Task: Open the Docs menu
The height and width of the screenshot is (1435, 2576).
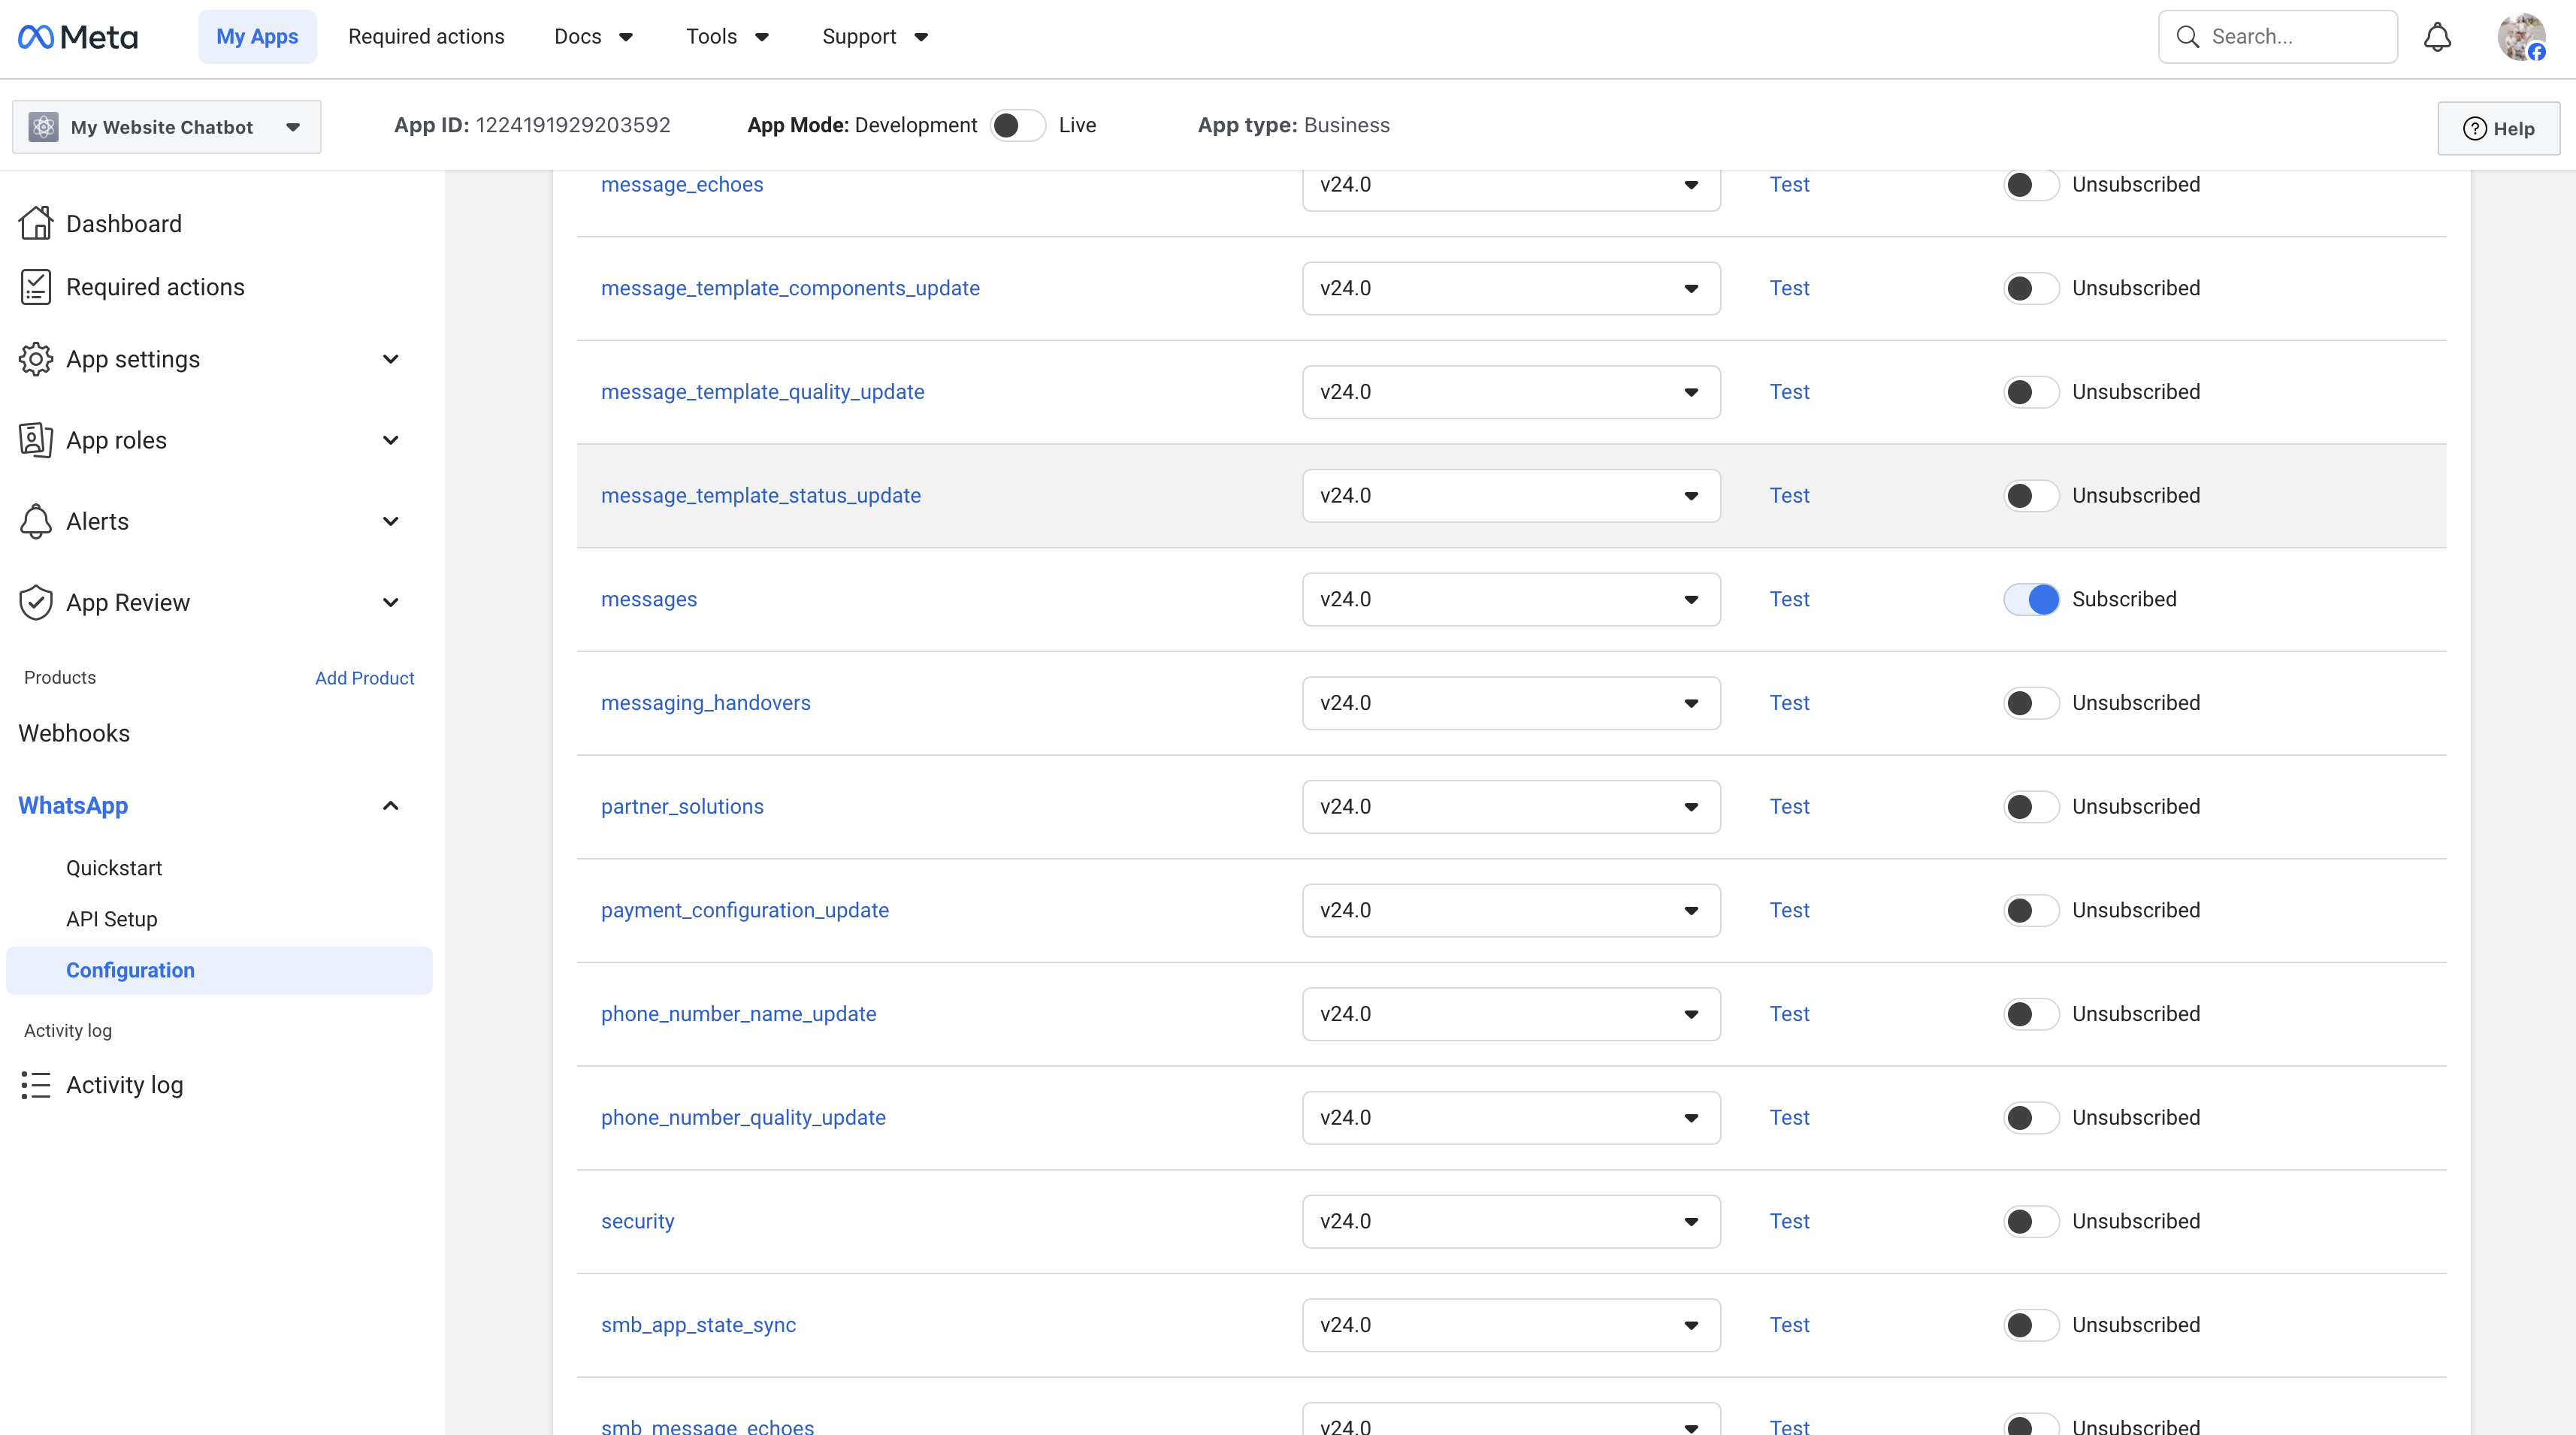Action: [593, 37]
